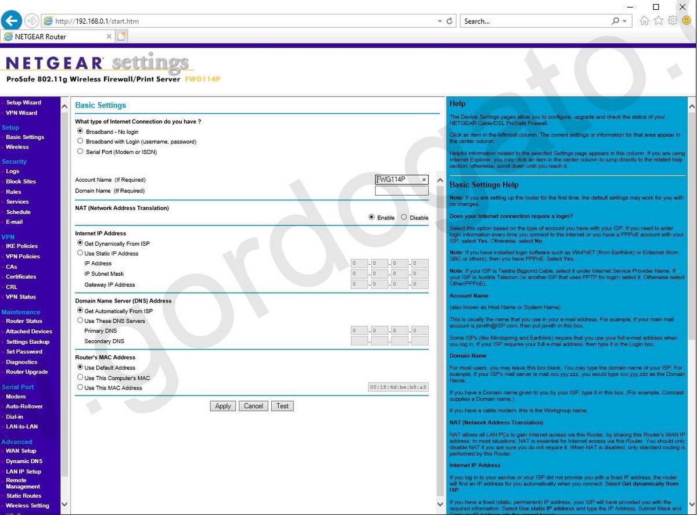Choose Use Static IP Address option

[x=81, y=253]
